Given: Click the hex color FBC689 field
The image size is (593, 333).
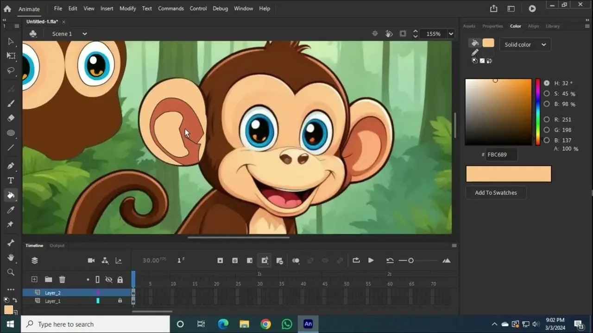Looking at the screenshot, I should 502,155.
